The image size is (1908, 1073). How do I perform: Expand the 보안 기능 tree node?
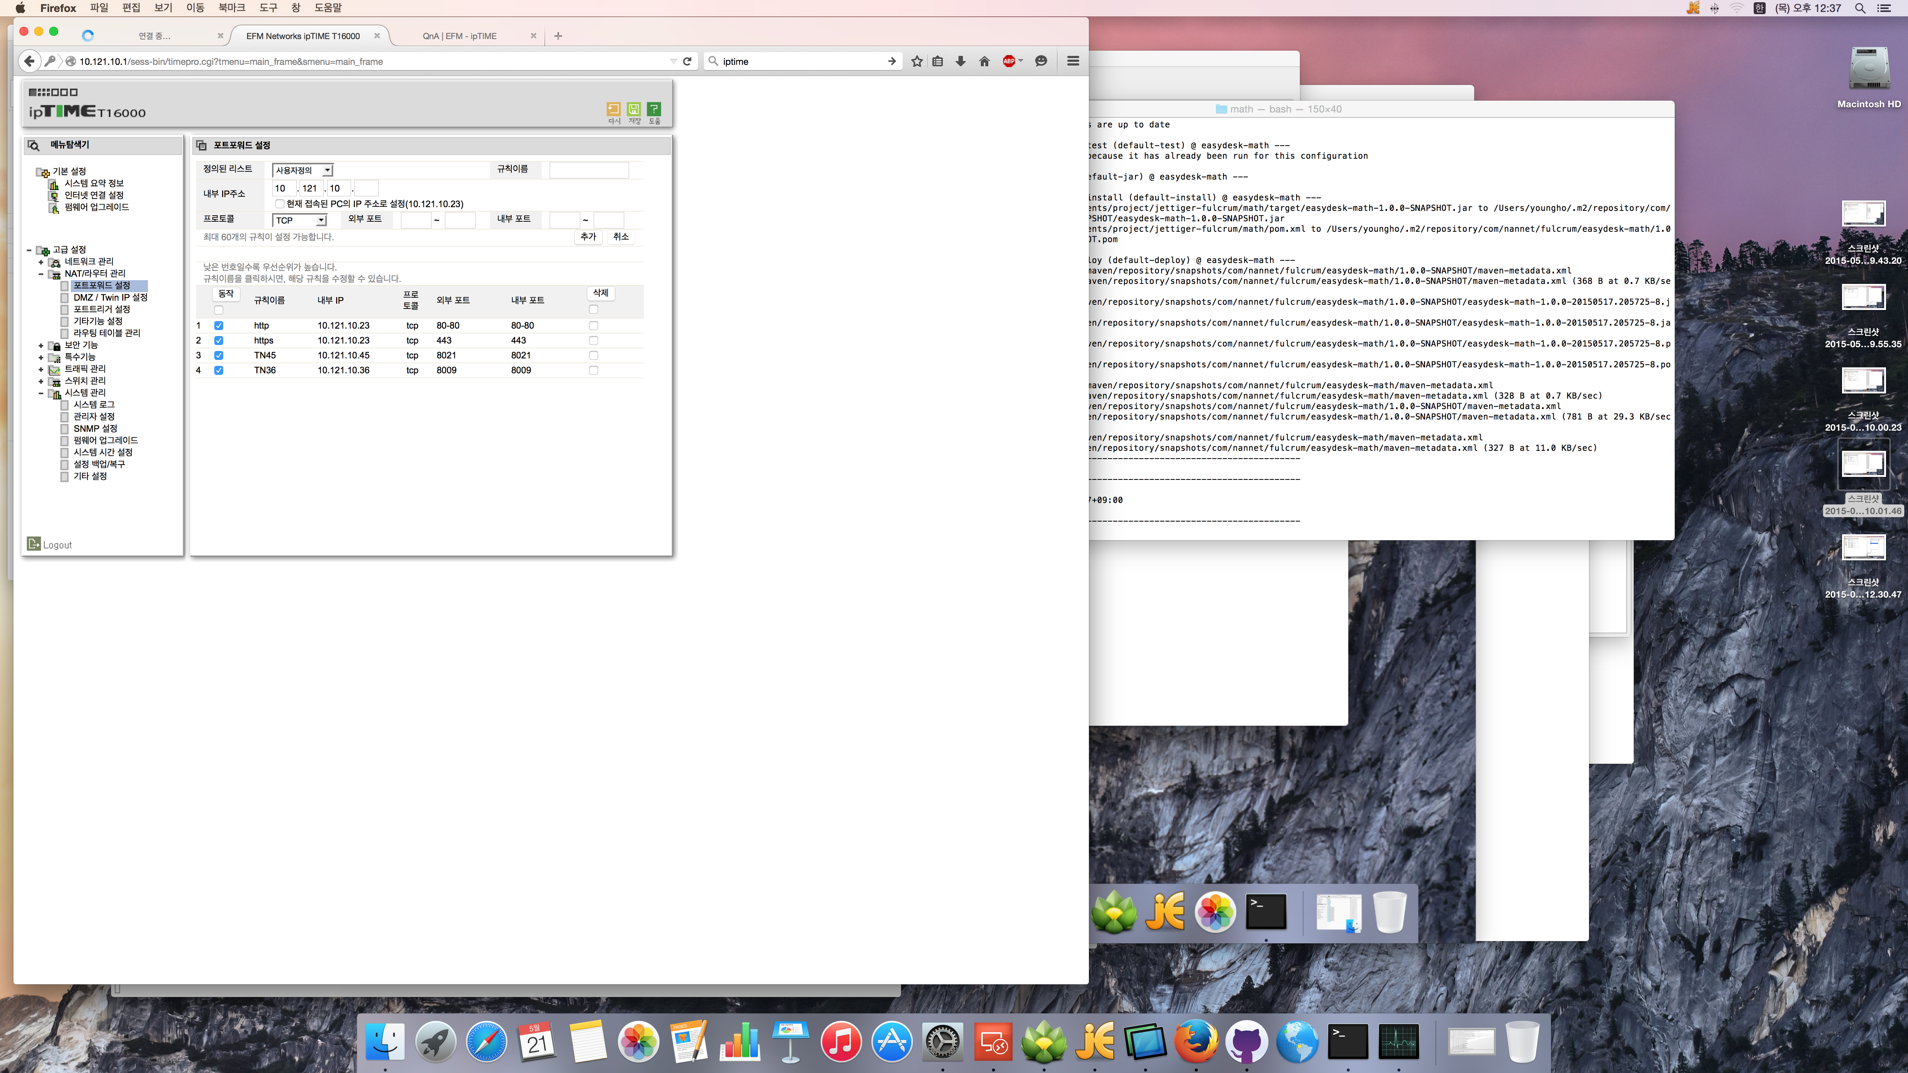[41, 345]
